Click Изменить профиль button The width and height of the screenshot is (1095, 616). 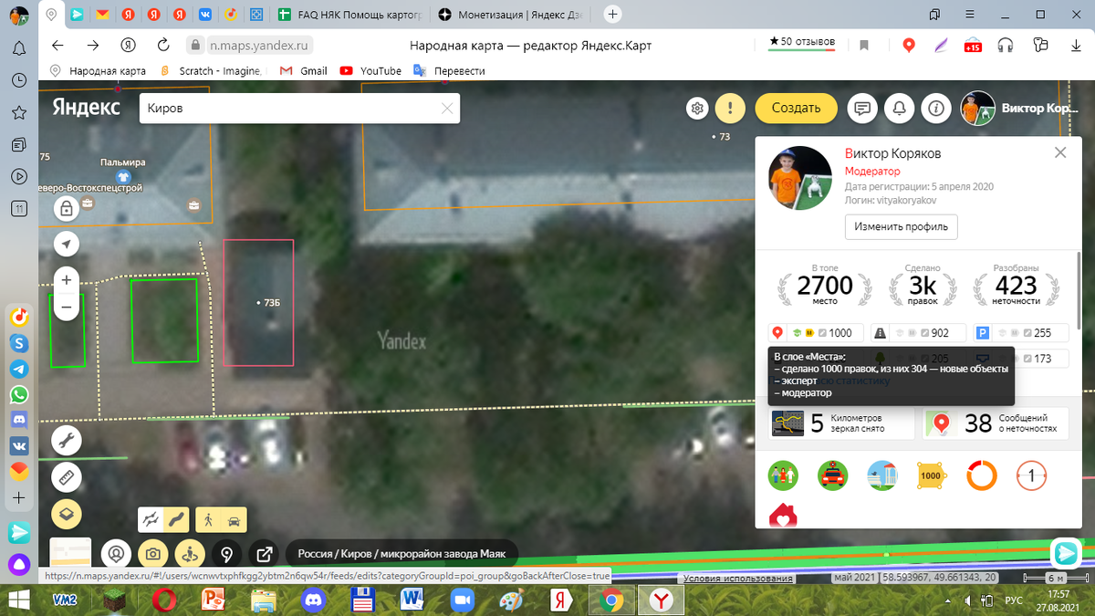(x=902, y=226)
